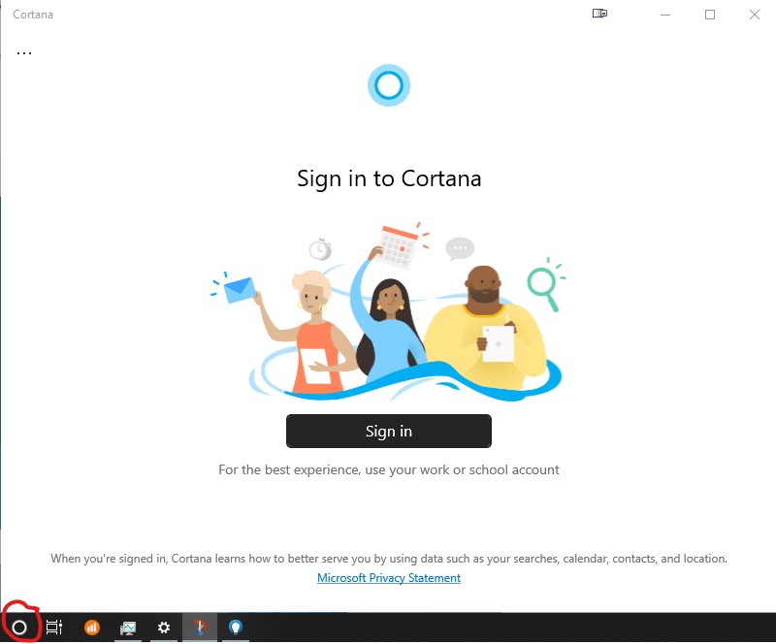Click the 'When you're signed in' notice text

(389, 559)
